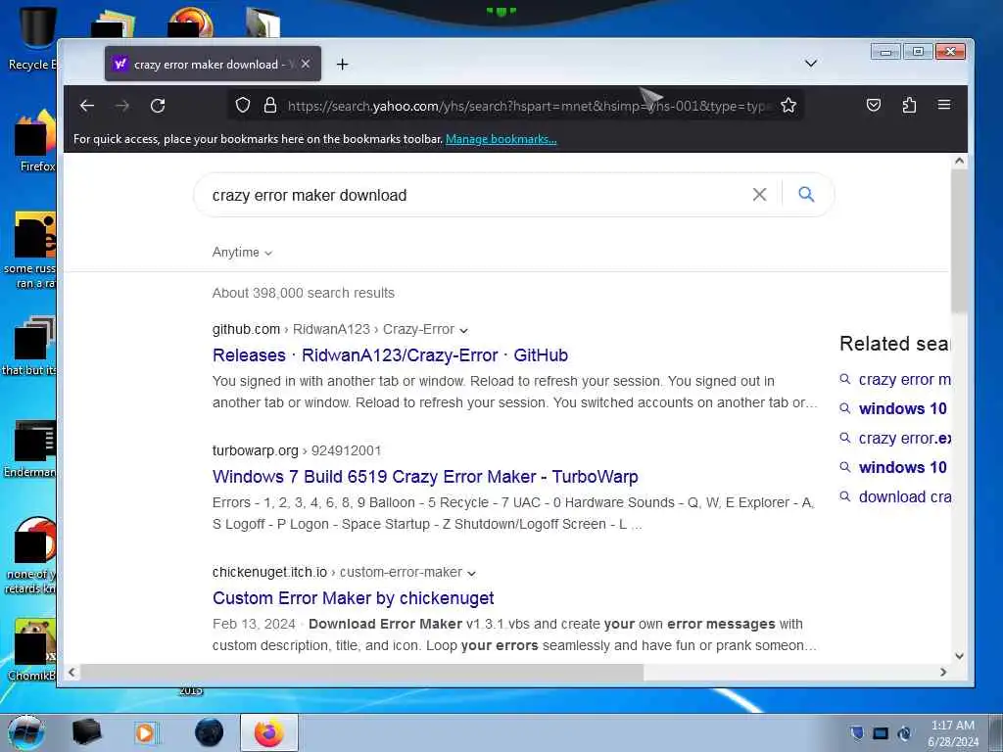Click the horizontal scrollbar thumb

(361, 672)
